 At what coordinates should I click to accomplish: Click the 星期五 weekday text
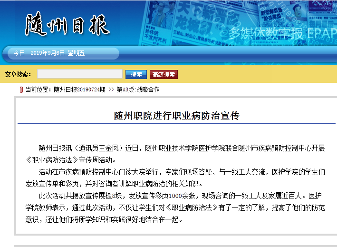click(76, 53)
